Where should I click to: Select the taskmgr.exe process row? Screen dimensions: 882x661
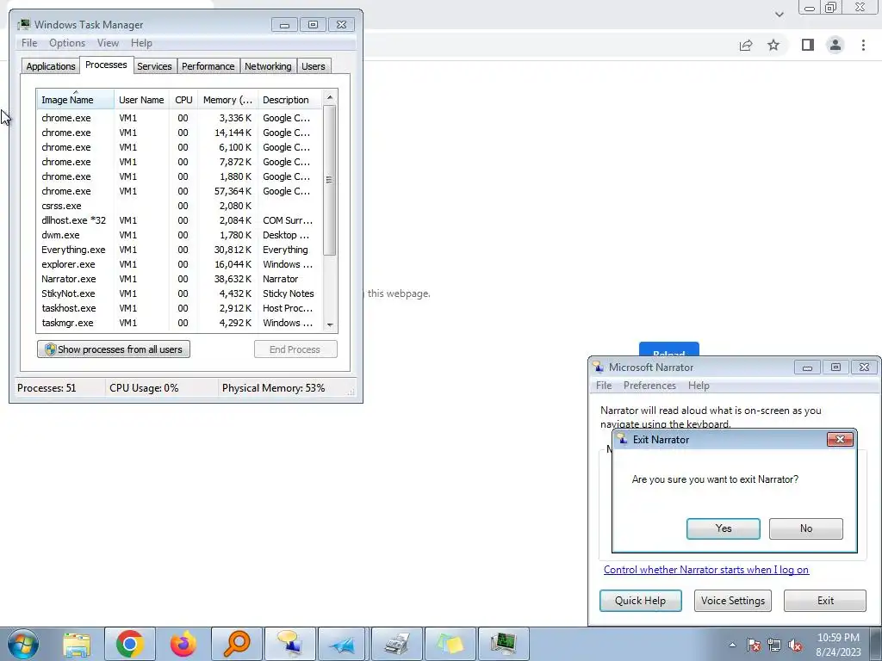tap(180, 323)
